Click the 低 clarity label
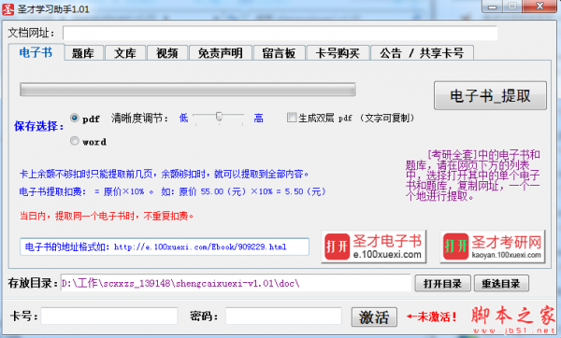 [x=183, y=118]
